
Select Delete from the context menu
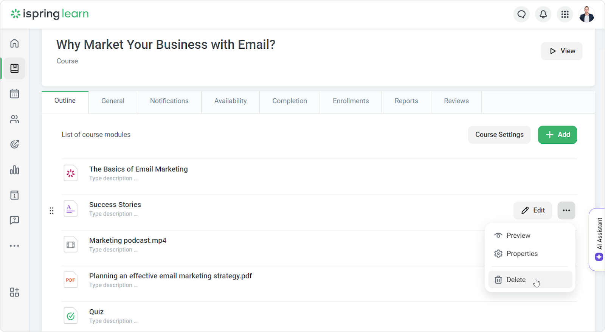516,280
